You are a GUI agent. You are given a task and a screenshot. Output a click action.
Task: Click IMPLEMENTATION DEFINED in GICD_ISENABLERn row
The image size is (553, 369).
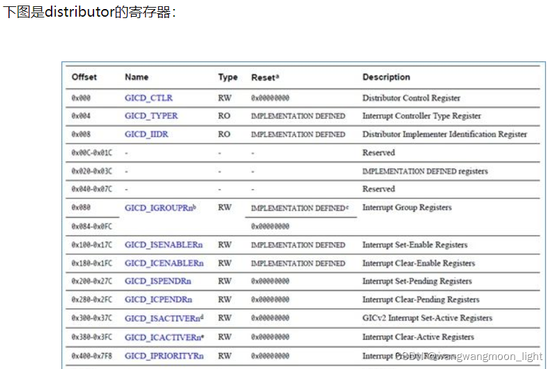(x=298, y=244)
